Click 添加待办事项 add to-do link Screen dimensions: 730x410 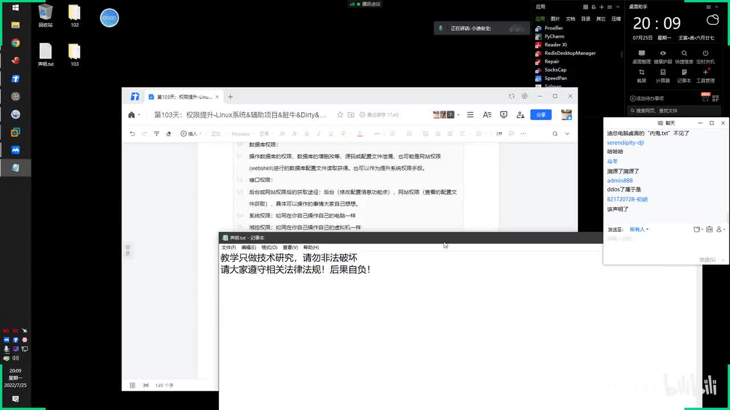click(x=647, y=99)
